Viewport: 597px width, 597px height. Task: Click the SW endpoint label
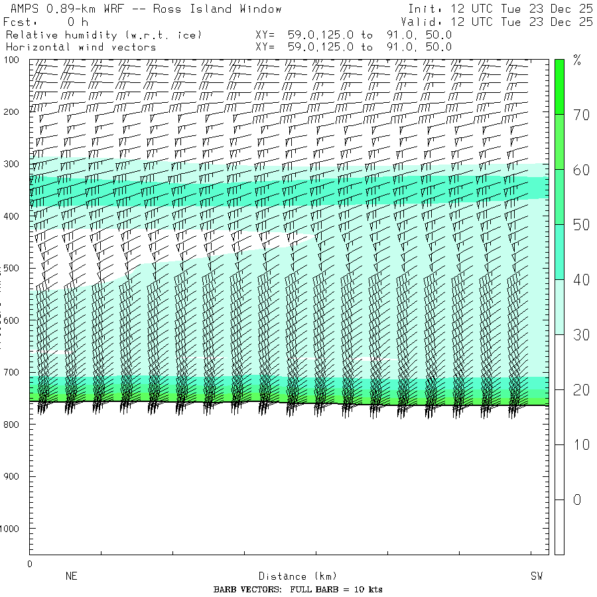click(x=536, y=576)
